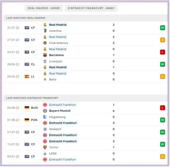Click the red L badge for Barcelona match
The height and width of the screenshot is (167, 170).
(x=163, y=52)
